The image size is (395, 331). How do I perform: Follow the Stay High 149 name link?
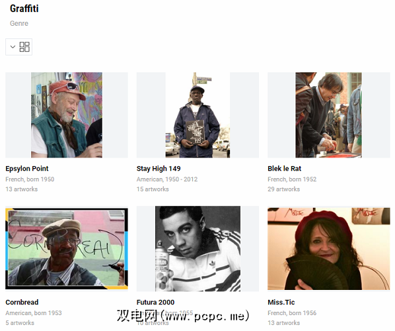click(159, 169)
